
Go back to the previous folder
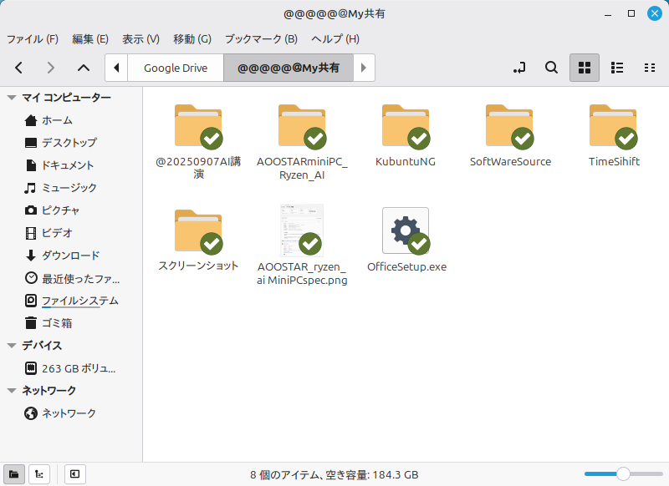pos(18,68)
